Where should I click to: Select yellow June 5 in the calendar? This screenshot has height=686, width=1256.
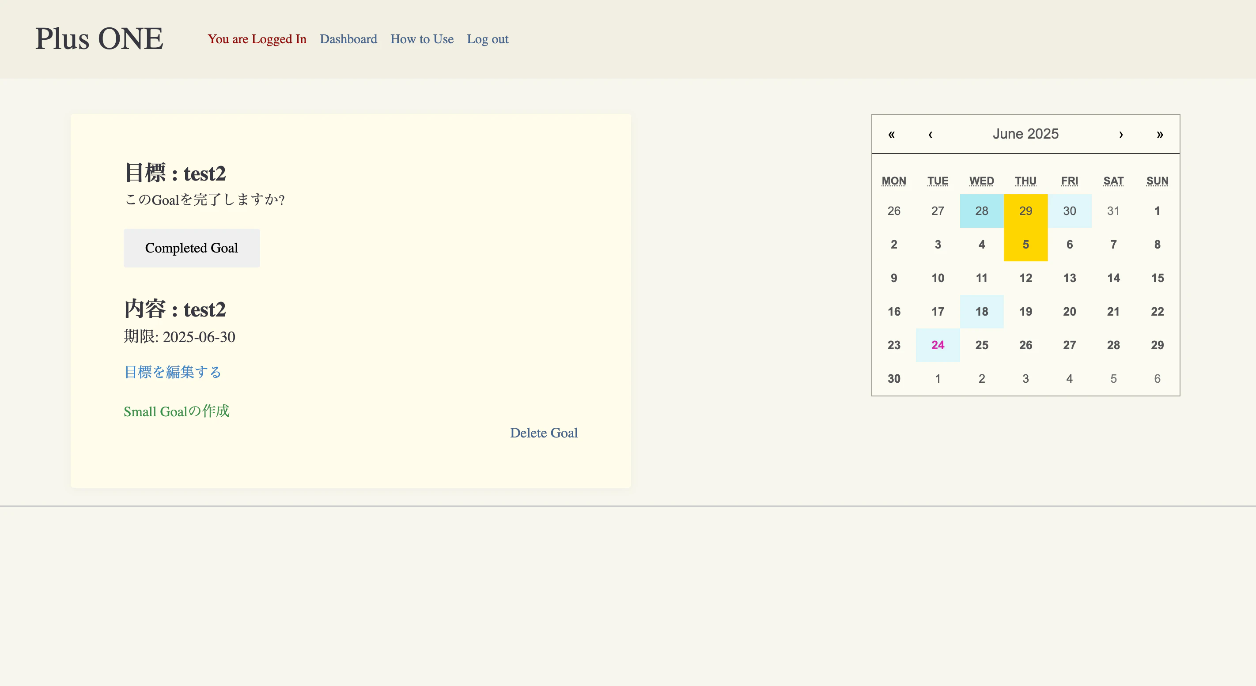click(1025, 244)
